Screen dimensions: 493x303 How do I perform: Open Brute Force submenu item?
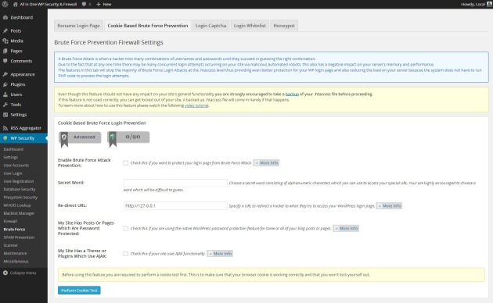coord(14,230)
